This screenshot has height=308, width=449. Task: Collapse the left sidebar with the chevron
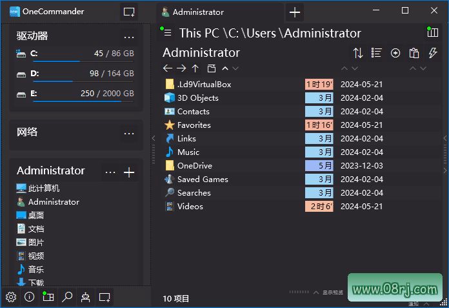154,138
